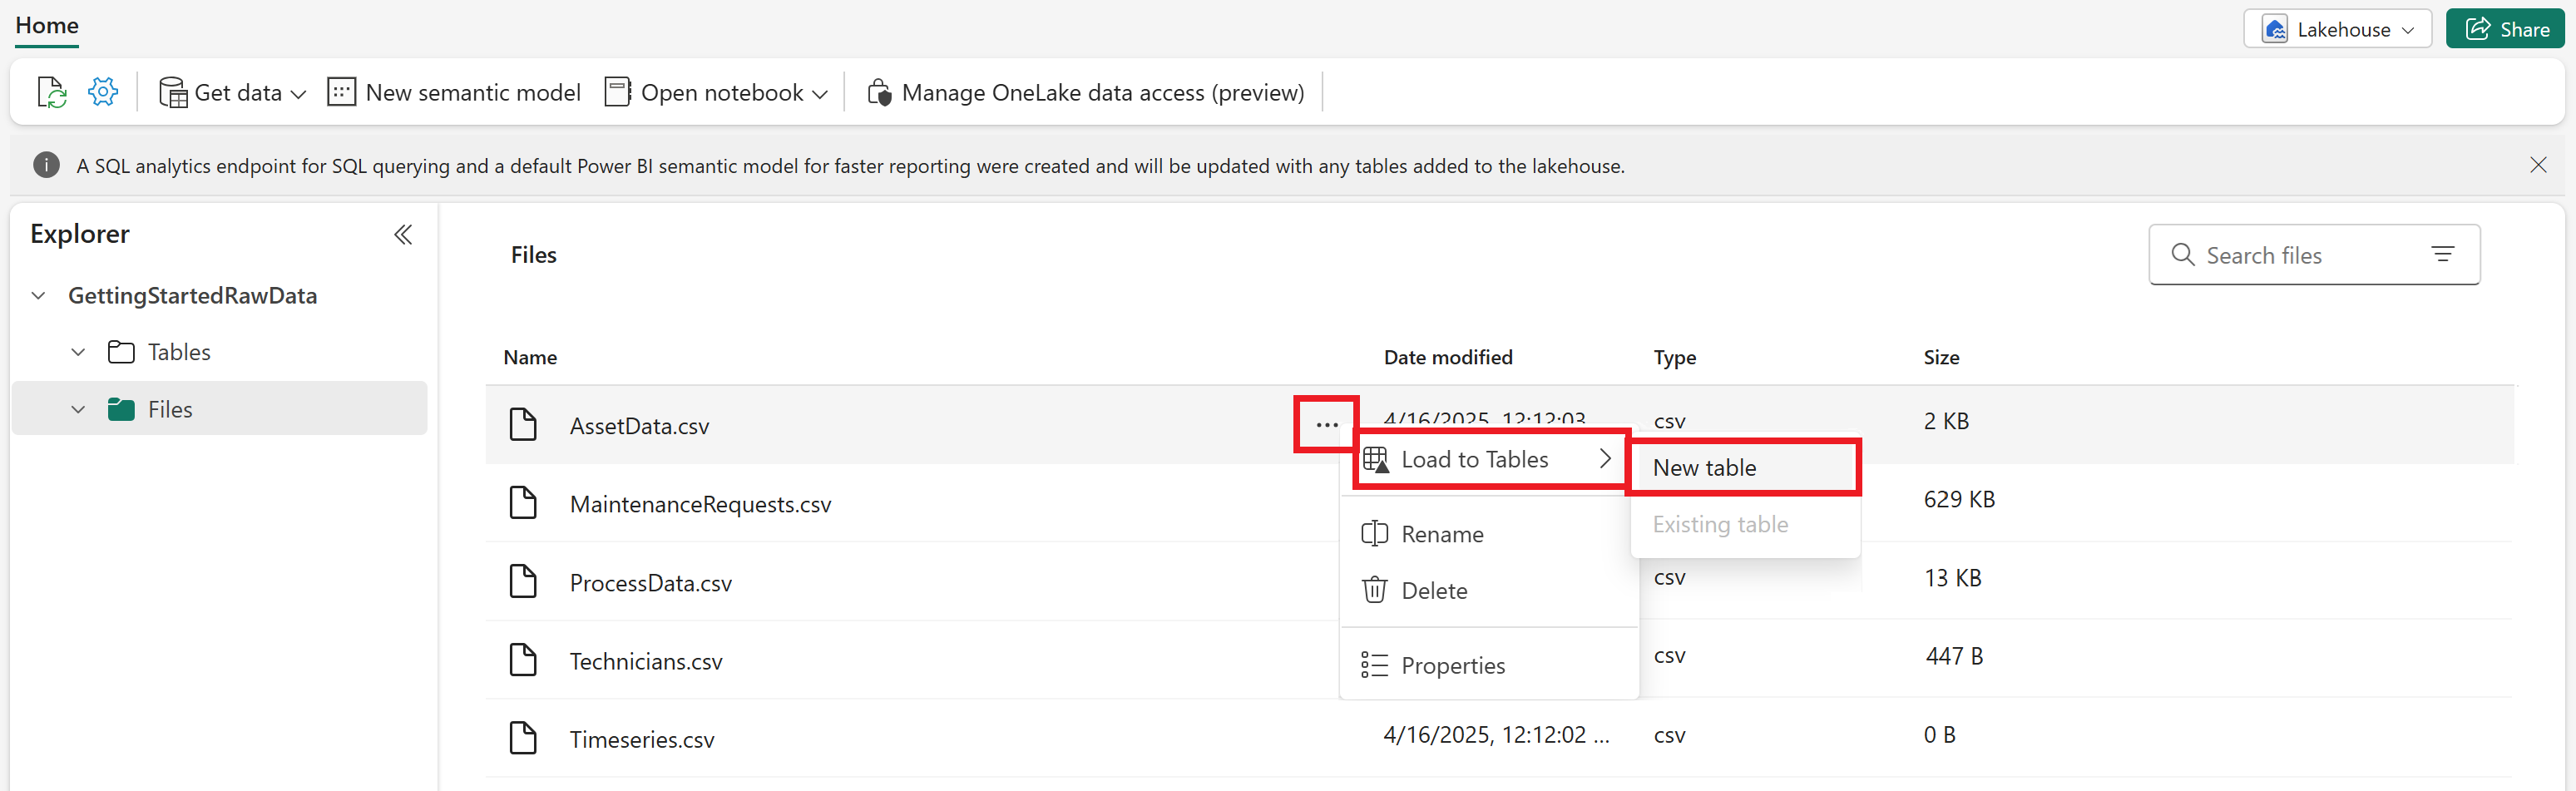
Task: Collapse the Explorer panel
Action: tap(403, 234)
